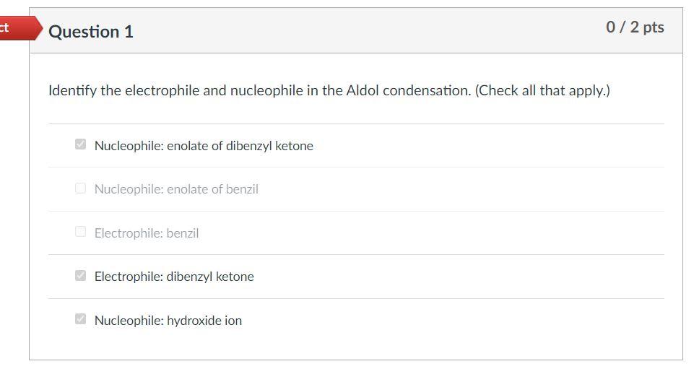The image size is (694, 369).
Task: Click the "Nucleophile: hydroxide ion" answer text
Action: [168, 321]
